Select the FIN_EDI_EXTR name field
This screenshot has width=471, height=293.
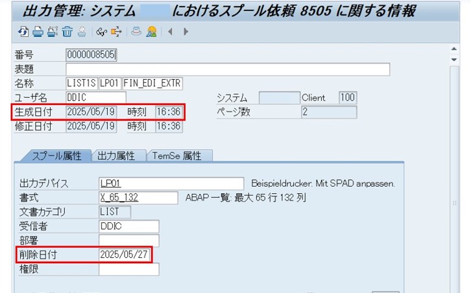click(x=152, y=83)
